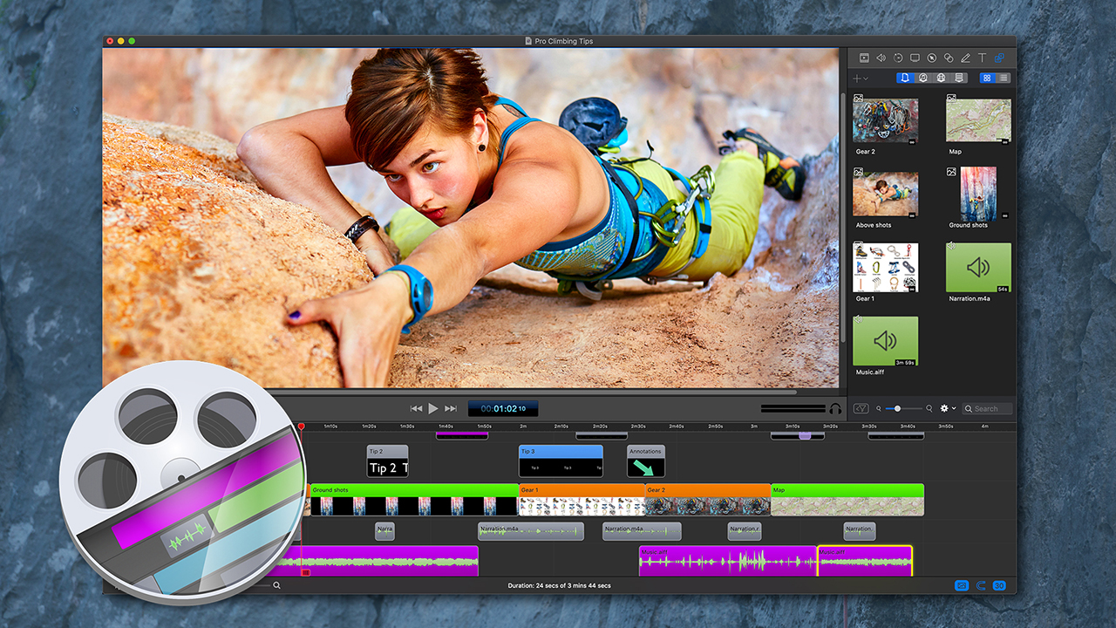Viewport: 1116px width, 628px height.
Task: Switch media library to list view
Action: pos(1003,78)
